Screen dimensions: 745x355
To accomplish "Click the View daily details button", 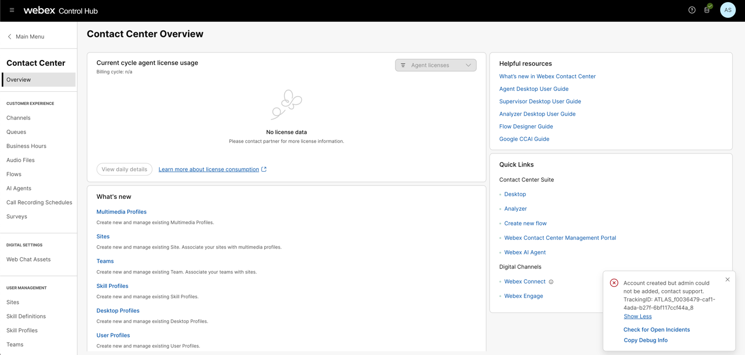I will click(124, 169).
